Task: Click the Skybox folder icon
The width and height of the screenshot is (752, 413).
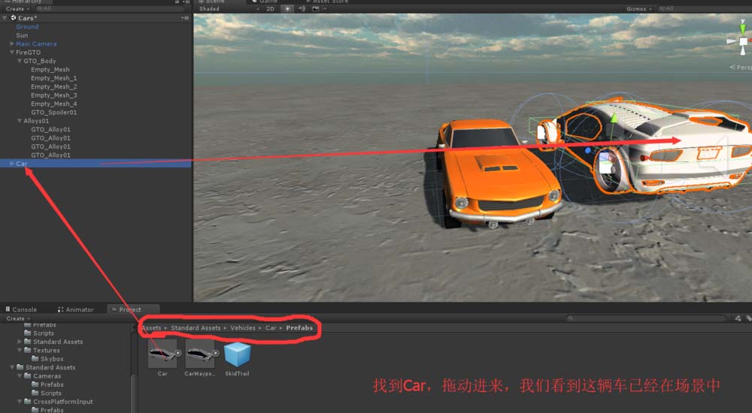Action: pyautogui.click(x=35, y=359)
